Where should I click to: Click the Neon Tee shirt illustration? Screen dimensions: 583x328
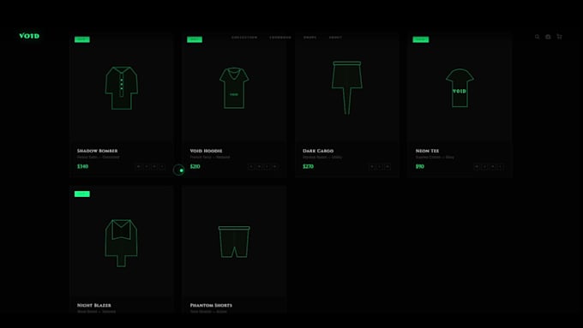[x=460, y=88]
